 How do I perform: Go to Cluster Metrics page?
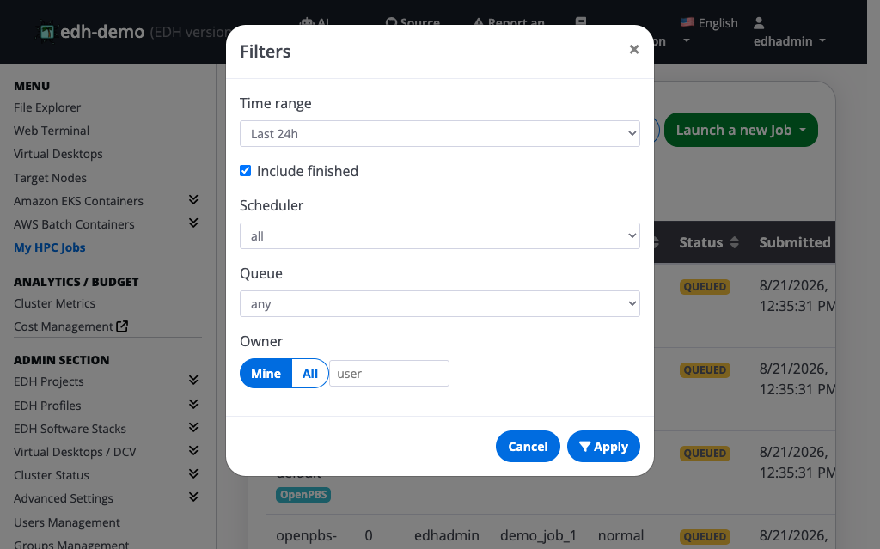click(x=54, y=303)
